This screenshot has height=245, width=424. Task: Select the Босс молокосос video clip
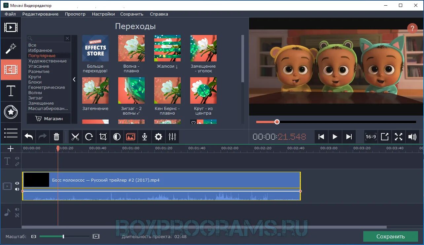pyautogui.click(x=161, y=180)
